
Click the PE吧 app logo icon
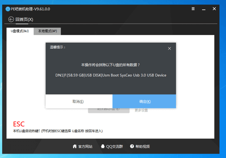coord(8,9)
